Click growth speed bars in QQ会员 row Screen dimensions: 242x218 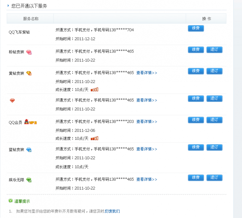[x=94, y=138]
